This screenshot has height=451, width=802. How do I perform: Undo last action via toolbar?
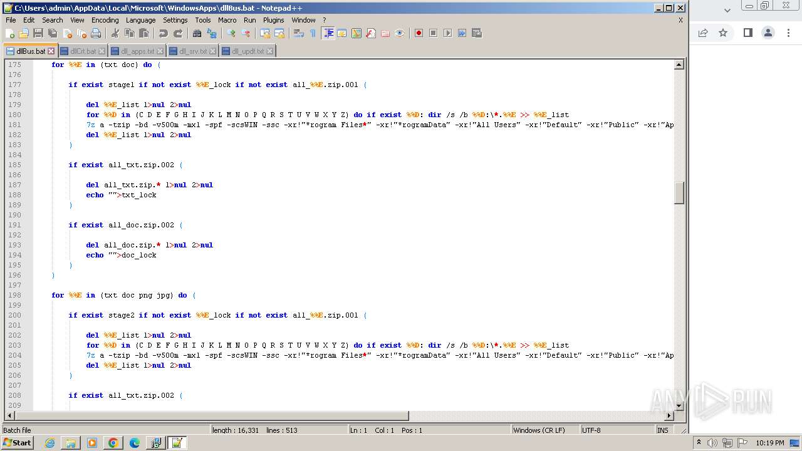point(163,33)
